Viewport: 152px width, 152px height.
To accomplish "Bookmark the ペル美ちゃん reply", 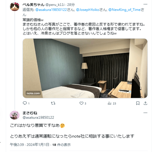I will [x=138, y=103].
